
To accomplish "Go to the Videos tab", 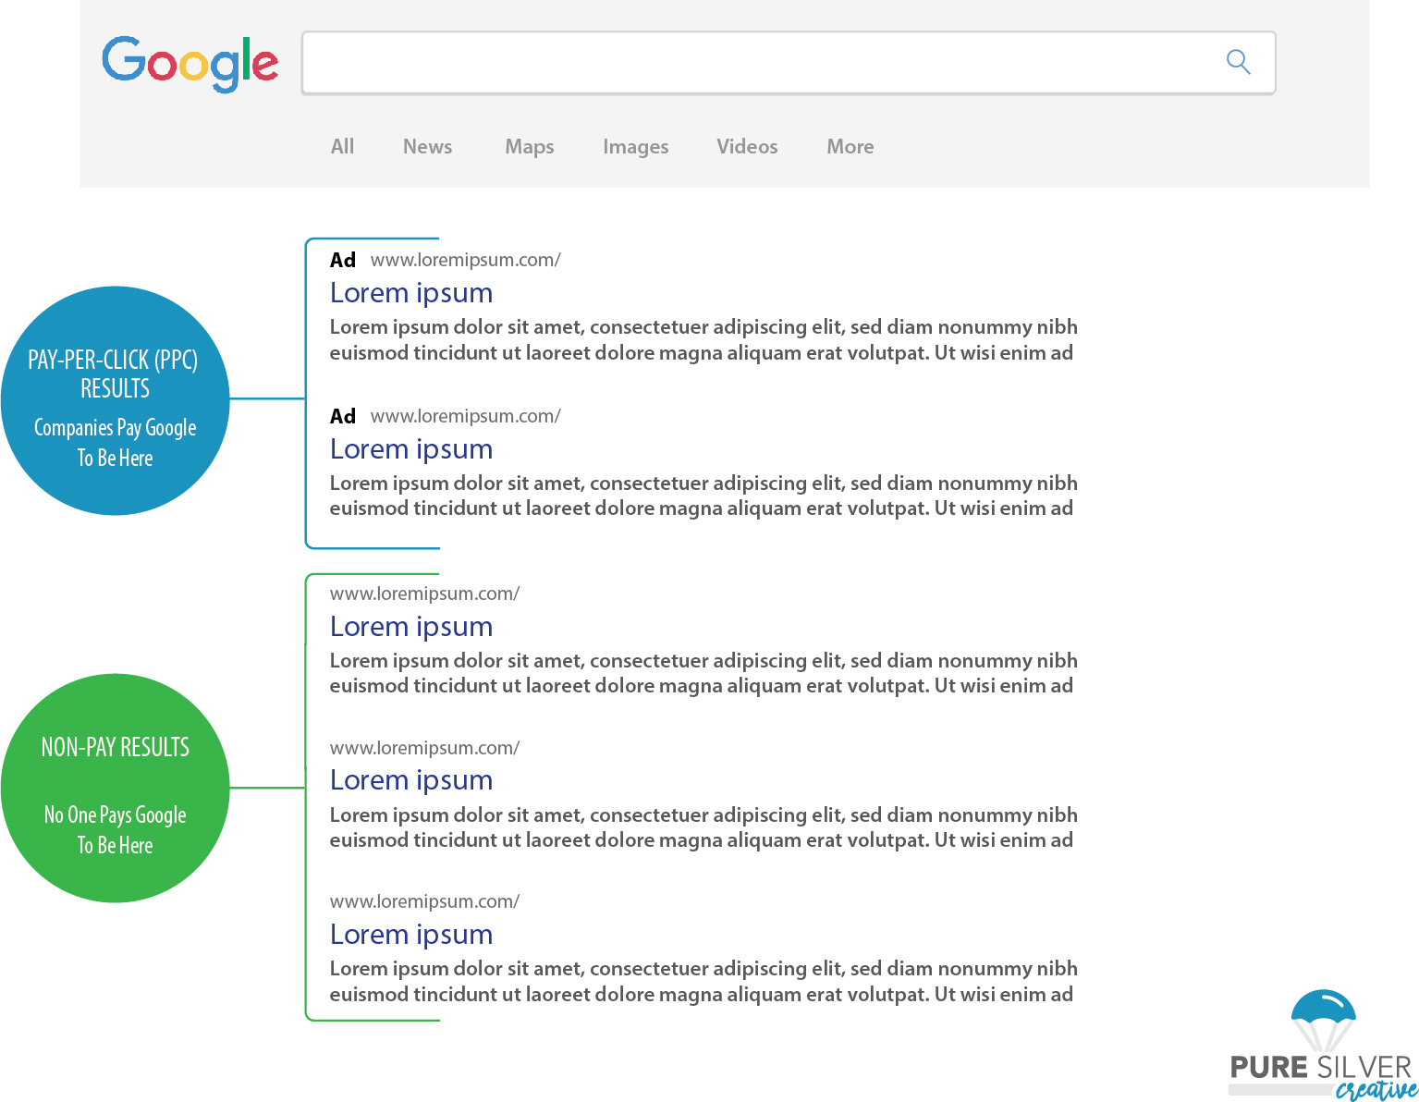I will pos(747,146).
